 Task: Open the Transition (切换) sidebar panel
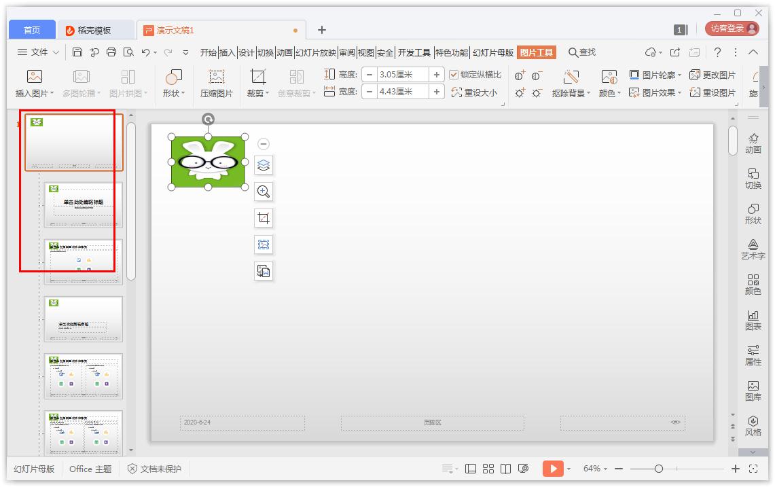click(x=753, y=179)
